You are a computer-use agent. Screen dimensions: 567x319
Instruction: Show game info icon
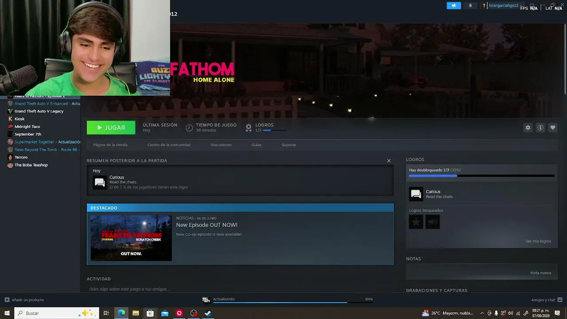tap(540, 128)
